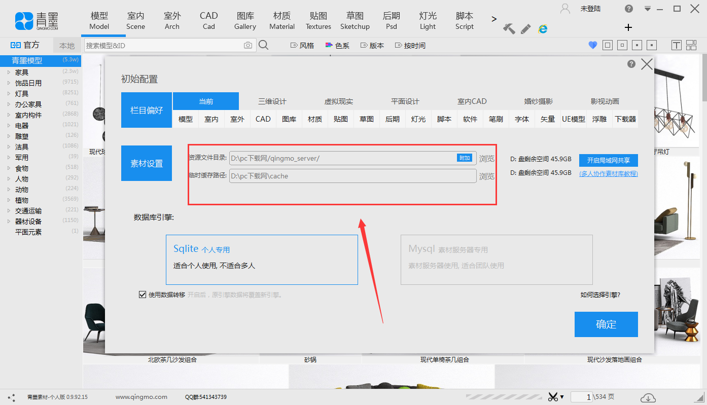Switch to the 三维设计 tab
Viewport: 707px width, 405px height.
click(273, 101)
